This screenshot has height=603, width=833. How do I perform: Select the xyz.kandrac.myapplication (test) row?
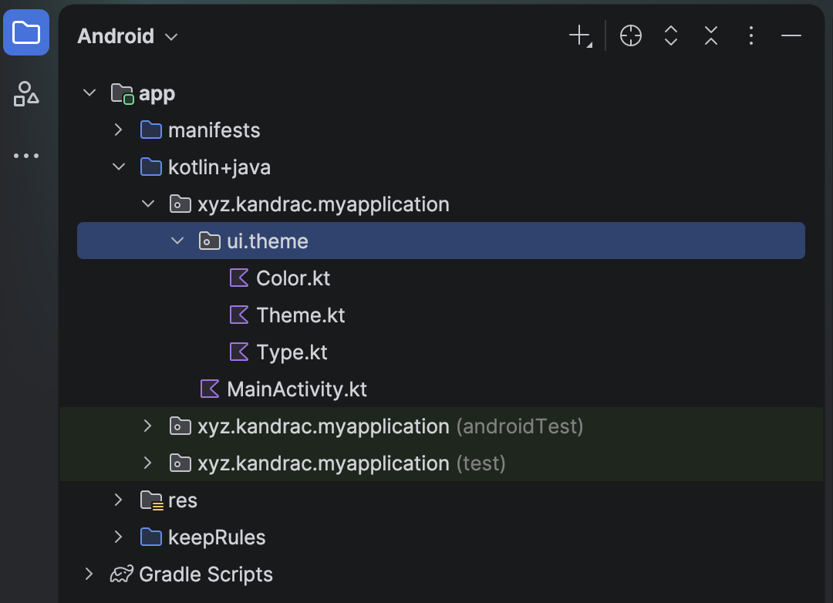click(441, 463)
